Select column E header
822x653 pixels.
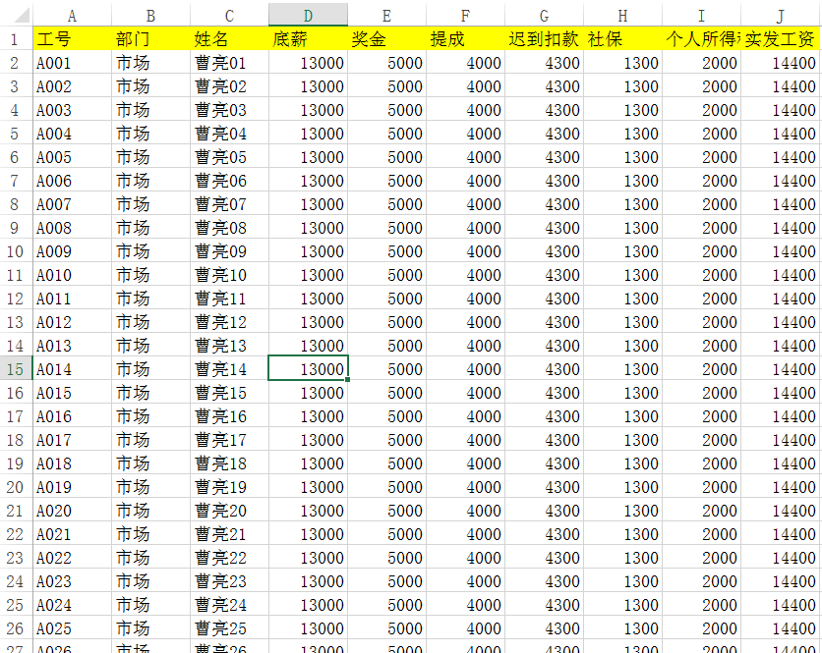click(386, 16)
